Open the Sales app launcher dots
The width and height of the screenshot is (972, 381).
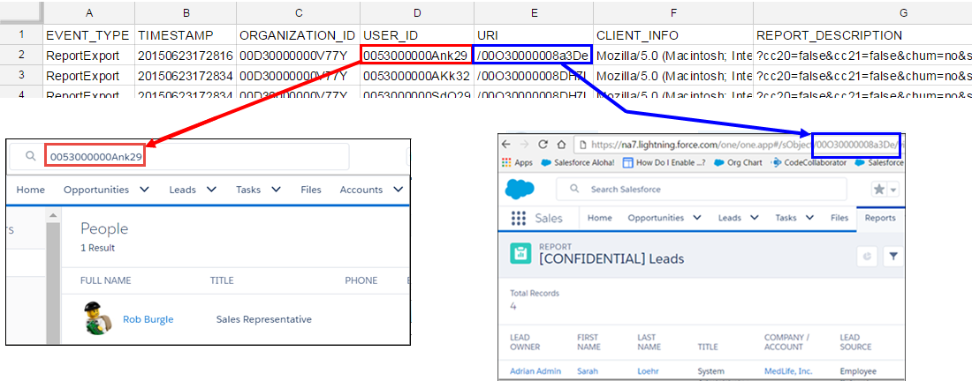[518, 219]
